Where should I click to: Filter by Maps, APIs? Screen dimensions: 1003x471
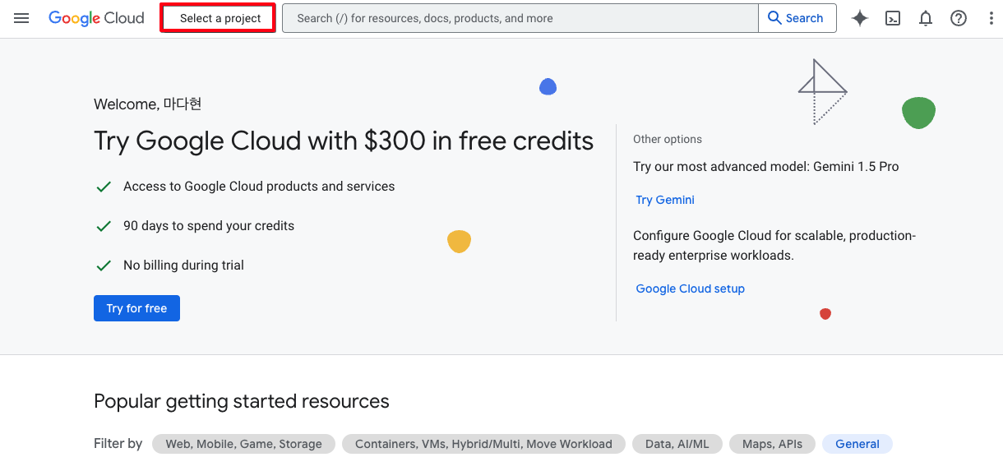point(773,444)
